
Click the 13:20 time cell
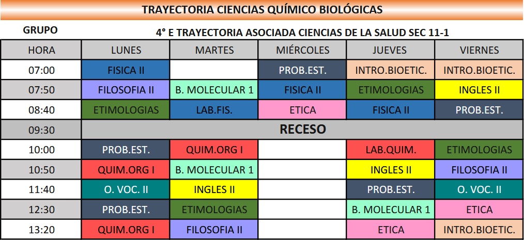[x=41, y=230]
